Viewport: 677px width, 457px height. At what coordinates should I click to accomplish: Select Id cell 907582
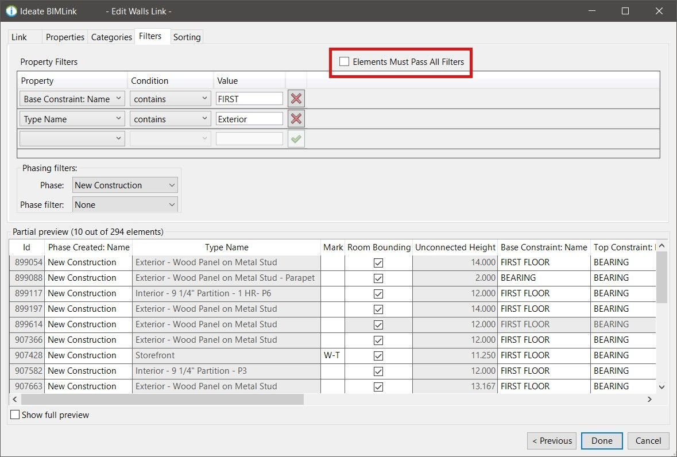click(x=27, y=371)
